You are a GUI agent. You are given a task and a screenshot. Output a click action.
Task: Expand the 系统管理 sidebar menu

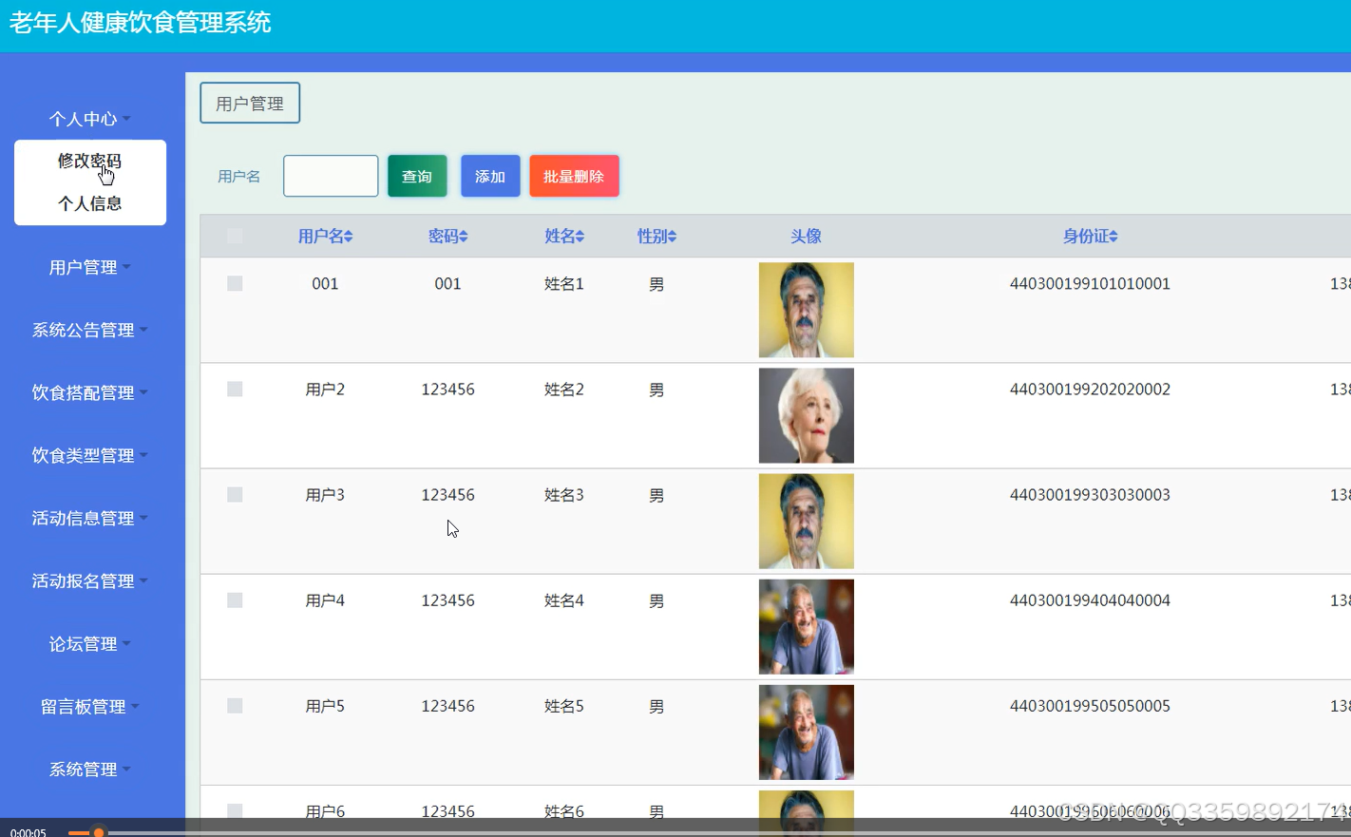pyautogui.click(x=90, y=770)
